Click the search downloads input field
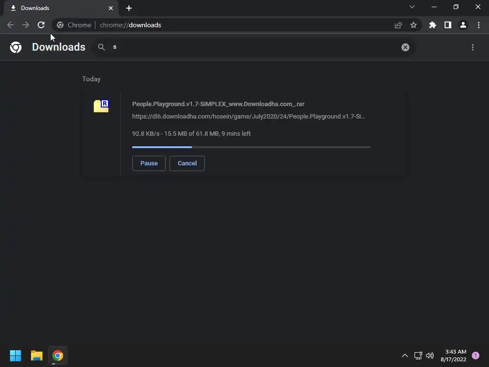This screenshot has height=367, width=489. [254, 47]
